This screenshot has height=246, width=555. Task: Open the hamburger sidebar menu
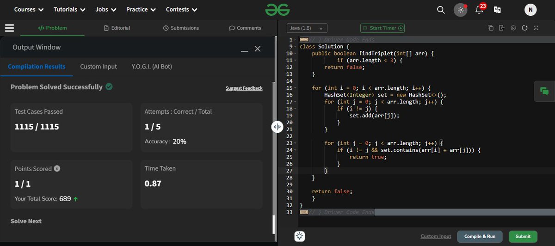coord(10,28)
